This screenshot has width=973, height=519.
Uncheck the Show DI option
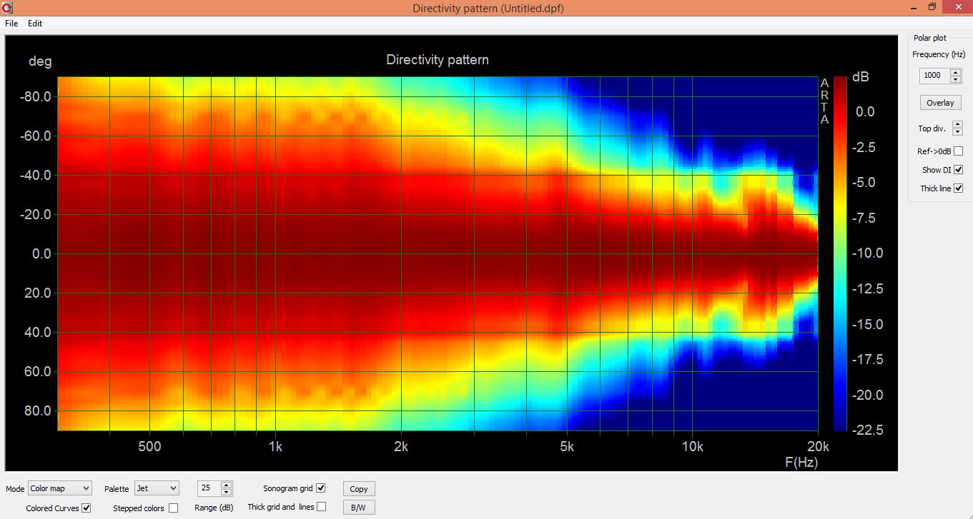tap(959, 170)
